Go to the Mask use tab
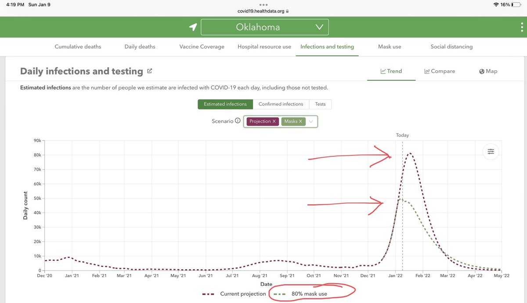 coord(390,47)
